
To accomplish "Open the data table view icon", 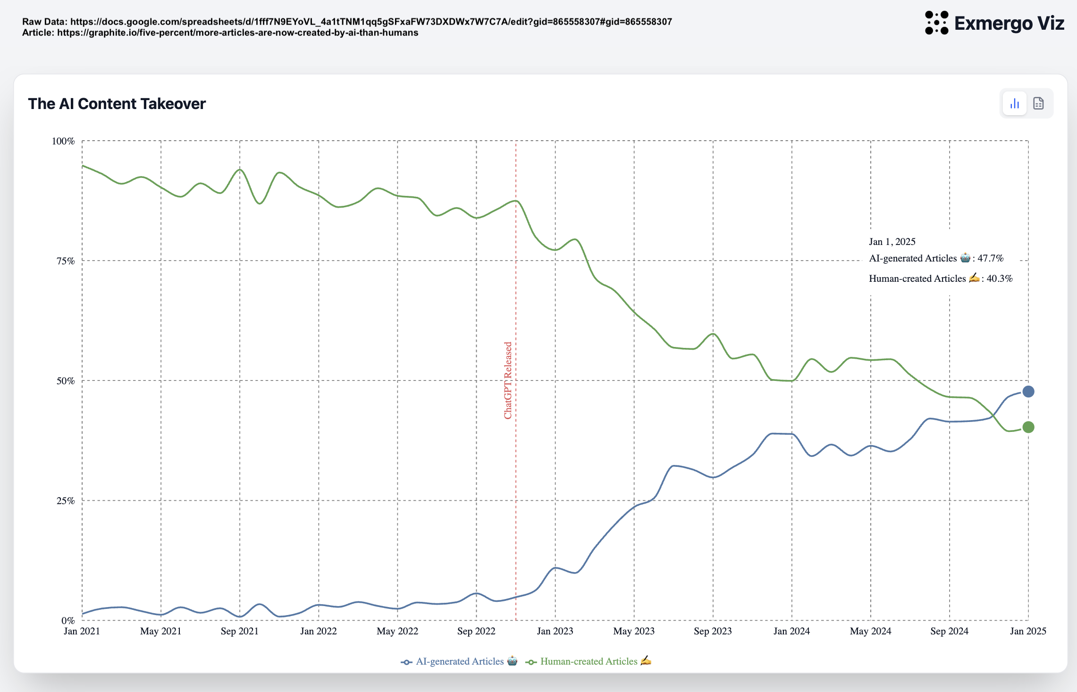I will (1038, 103).
